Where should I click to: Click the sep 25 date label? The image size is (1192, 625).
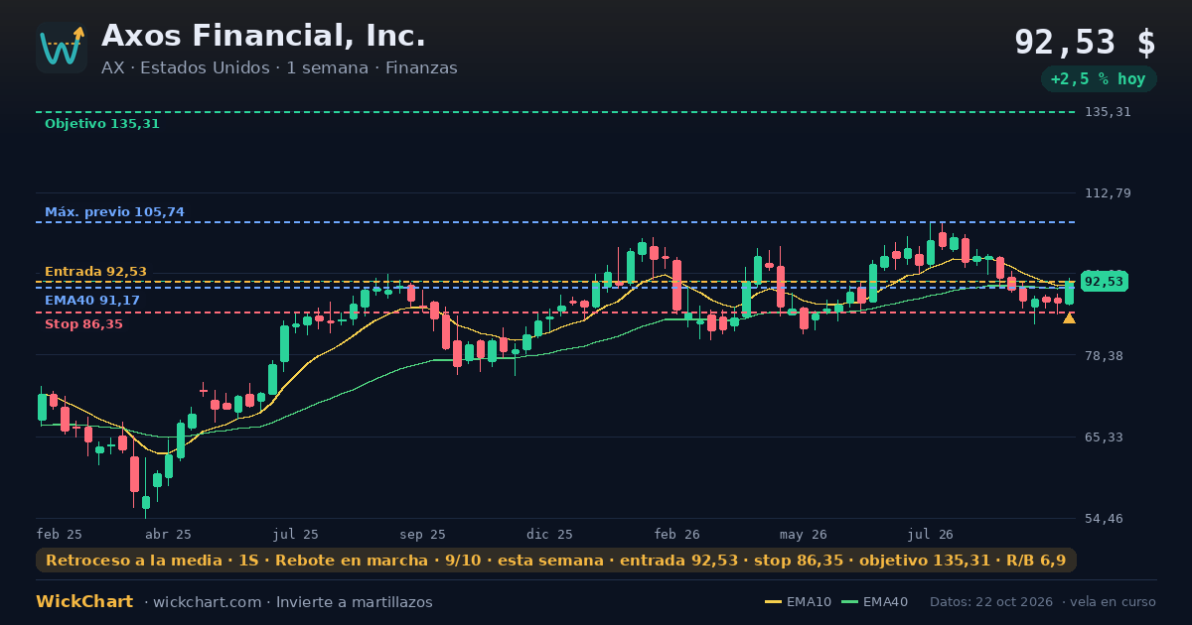pos(423,534)
